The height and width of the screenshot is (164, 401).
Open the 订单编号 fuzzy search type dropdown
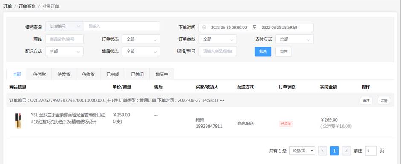point(64,26)
